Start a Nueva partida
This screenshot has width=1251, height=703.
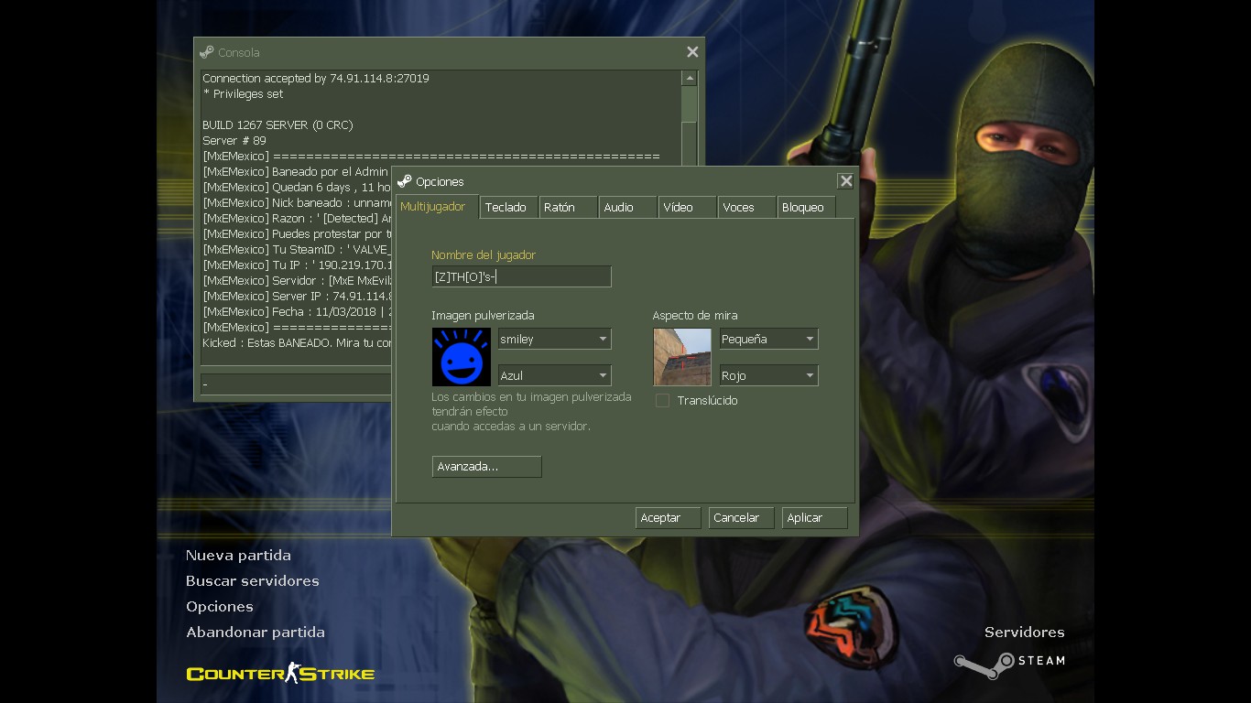238,556
